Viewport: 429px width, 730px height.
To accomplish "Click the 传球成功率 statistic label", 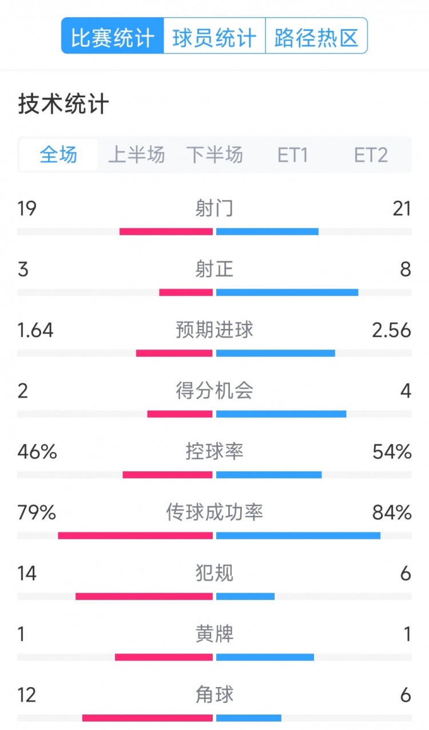I will [x=214, y=513].
